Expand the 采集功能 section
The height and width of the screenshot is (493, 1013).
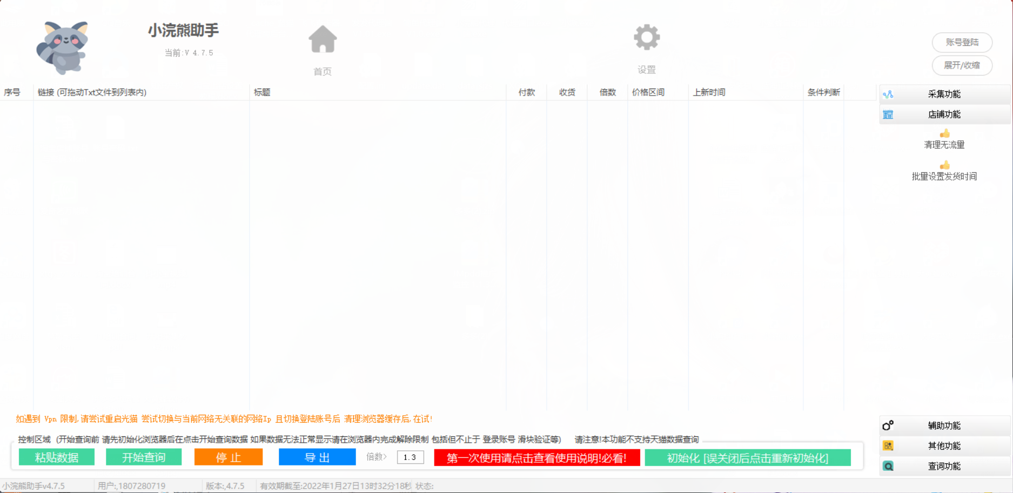pyautogui.click(x=944, y=94)
